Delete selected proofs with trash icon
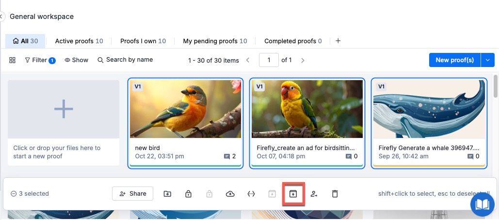The image size is (499, 220). click(335, 194)
